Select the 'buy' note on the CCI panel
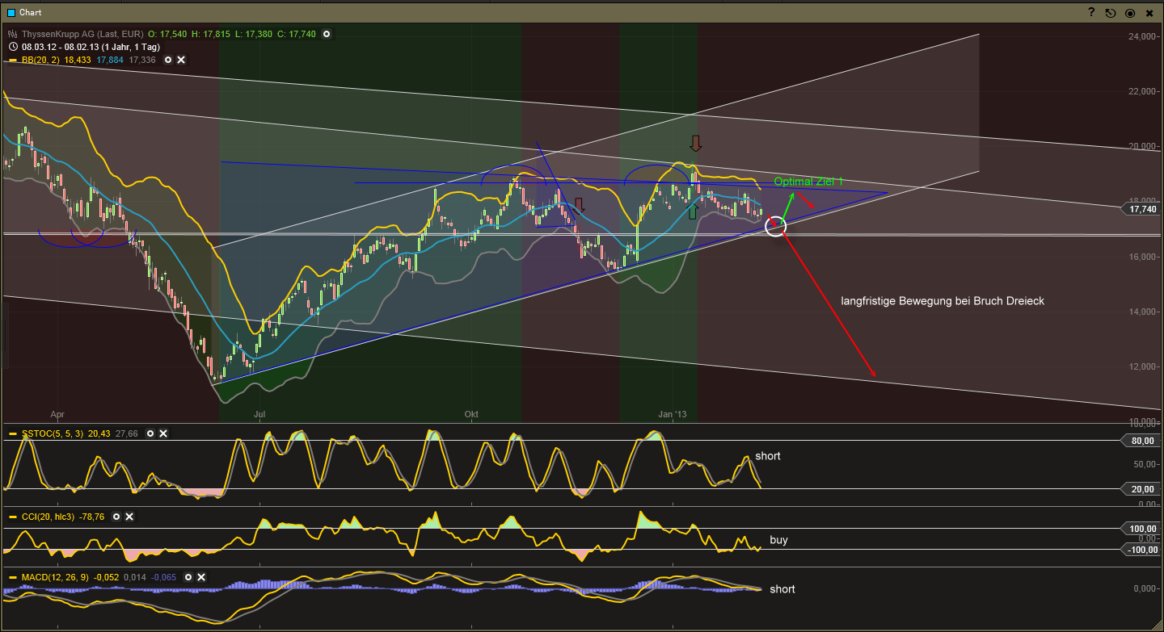 click(778, 540)
